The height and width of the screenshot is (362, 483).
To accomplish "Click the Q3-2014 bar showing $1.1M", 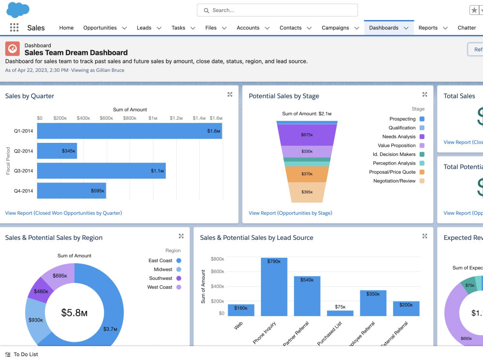I will pyautogui.click(x=101, y=170).
